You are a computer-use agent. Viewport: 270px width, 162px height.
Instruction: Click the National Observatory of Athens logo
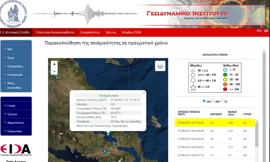[x=13, y=13]
